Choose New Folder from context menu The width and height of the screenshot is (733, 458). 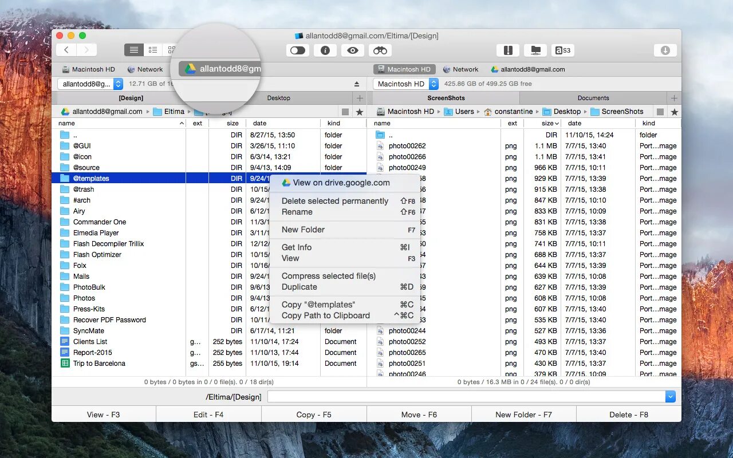[345, 230]
